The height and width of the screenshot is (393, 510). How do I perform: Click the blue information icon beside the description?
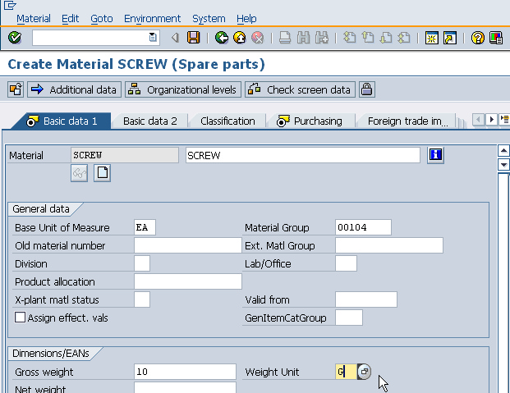click(x=436, y=154)
